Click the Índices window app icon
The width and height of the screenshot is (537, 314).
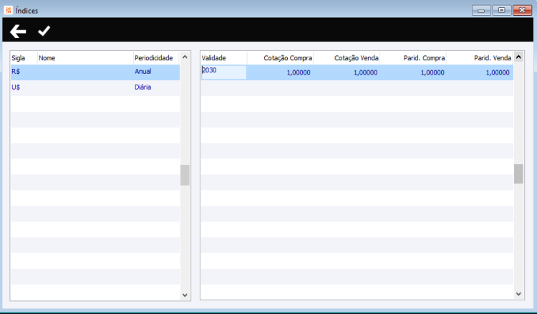(8, 10)
